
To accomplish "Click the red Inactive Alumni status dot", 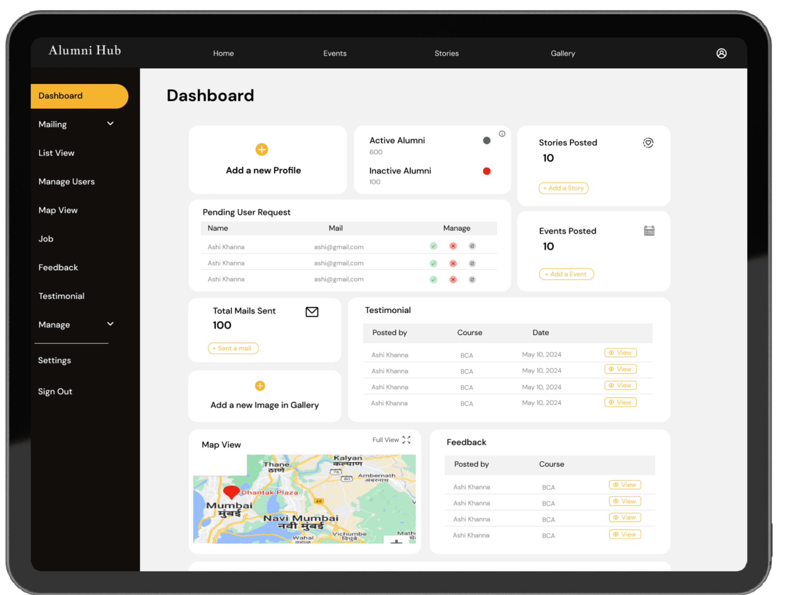I will pyautogui.click(x=486, y=171).
